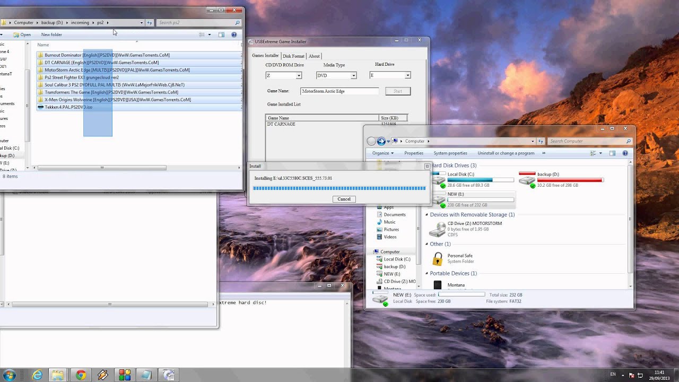Click the Burnout Dominator folder icon
The image size is (679, 382).
tap(40, 55)
